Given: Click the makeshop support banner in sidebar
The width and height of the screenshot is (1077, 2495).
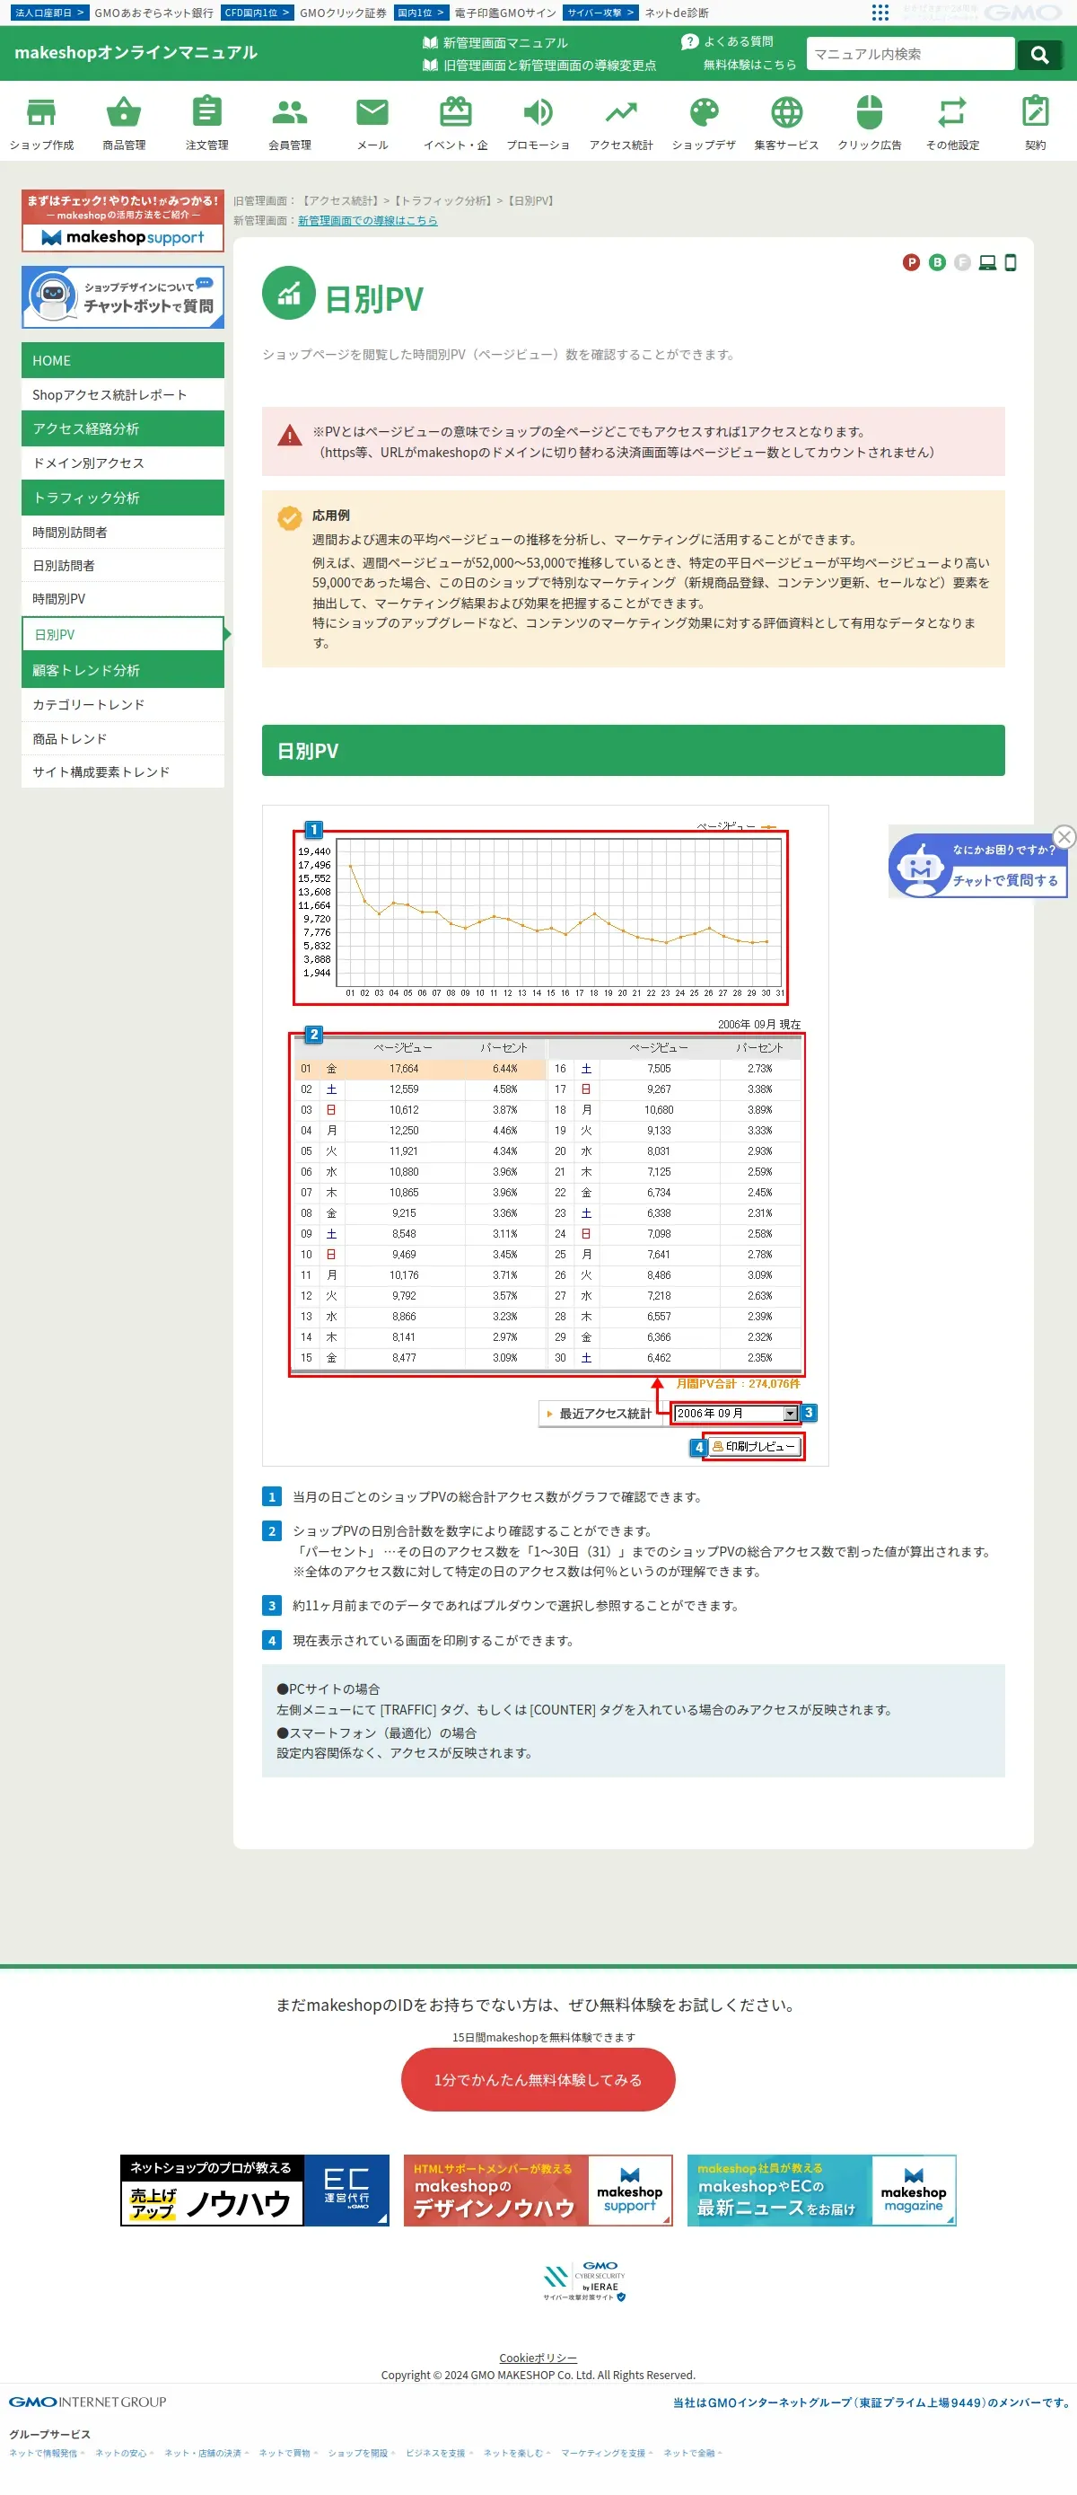Looking at the screenshot, I should coord(123,221).
